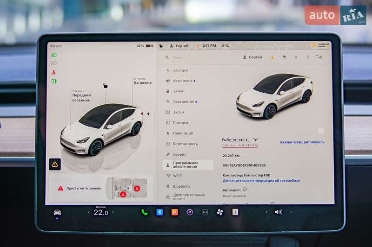Tap the green headlights indicator icon

pyautogui.click(x=54, y=55)
